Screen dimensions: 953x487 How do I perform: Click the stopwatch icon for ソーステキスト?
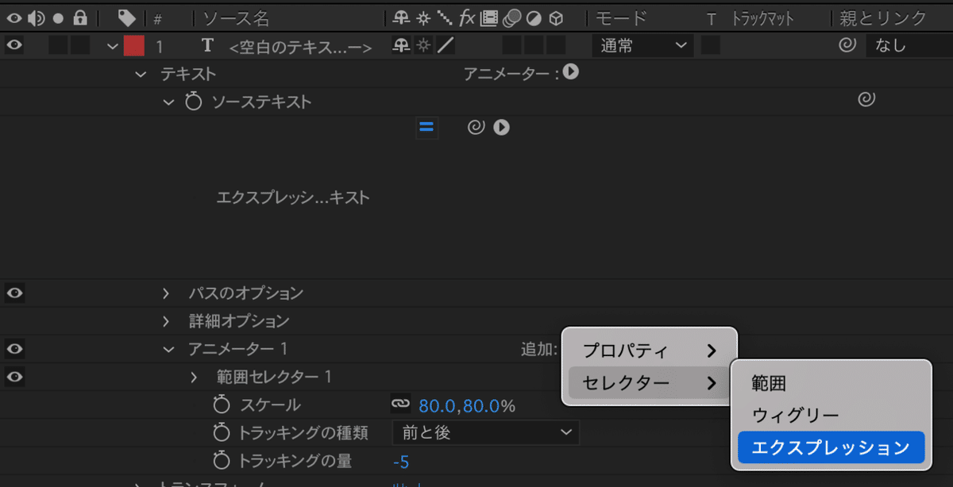tap(193, 102)
